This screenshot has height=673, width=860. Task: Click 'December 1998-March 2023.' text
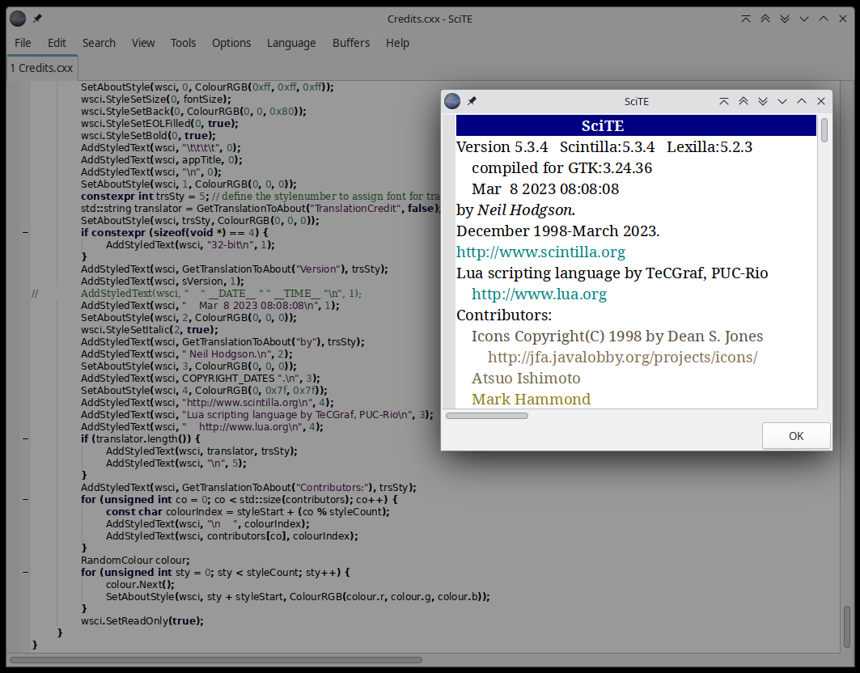pos(557,231)
